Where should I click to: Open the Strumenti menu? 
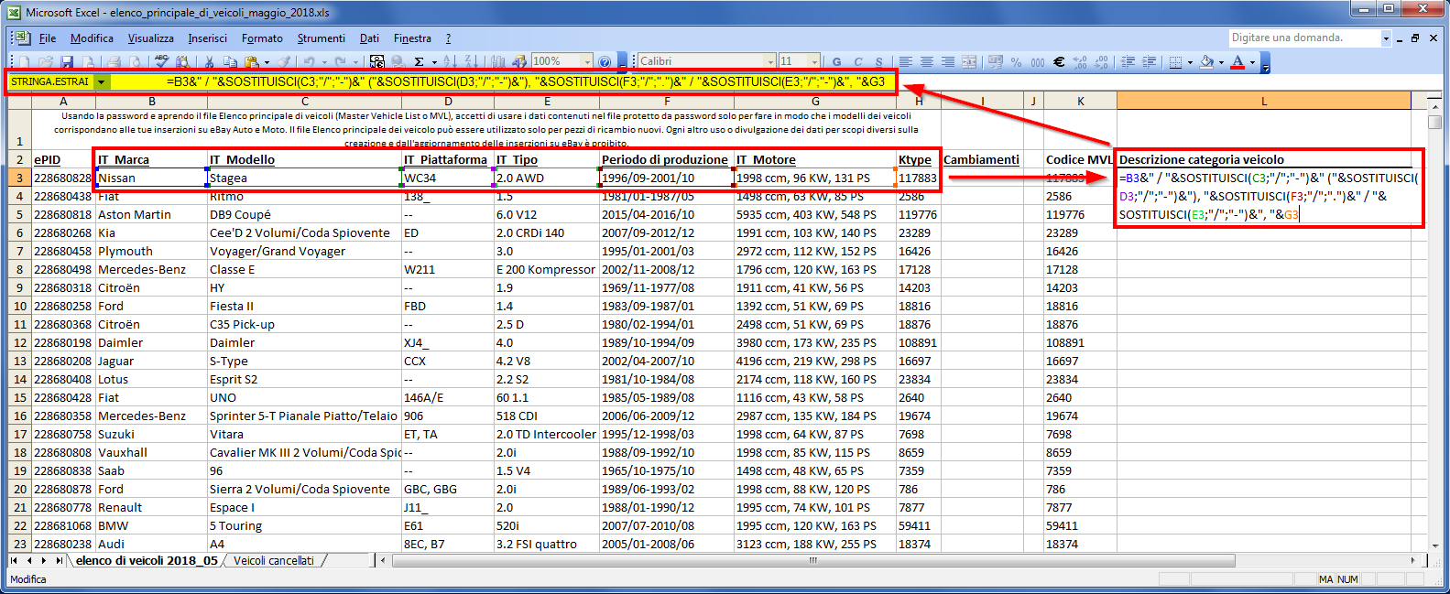click(321, 38)
